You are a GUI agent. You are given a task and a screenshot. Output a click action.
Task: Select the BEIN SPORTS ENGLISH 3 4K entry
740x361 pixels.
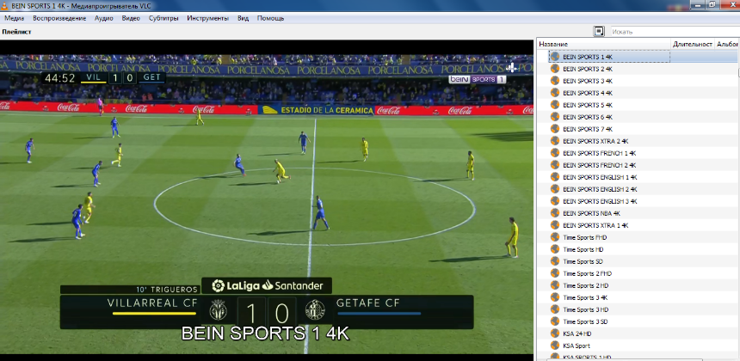(600, 201)
